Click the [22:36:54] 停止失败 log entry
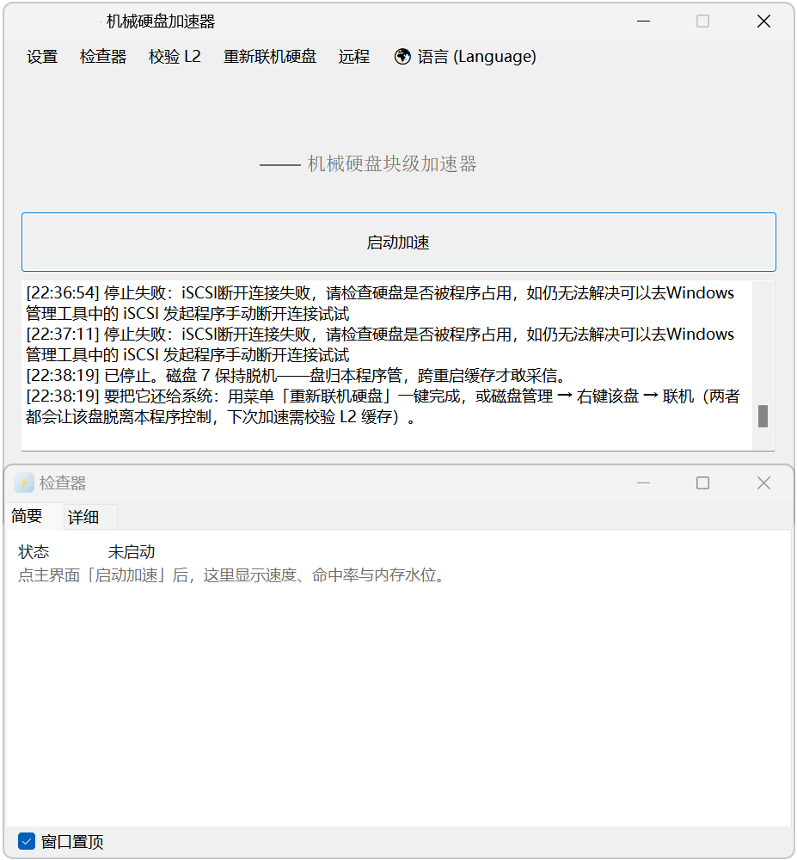The height and width of the screenshot is (860, 797). coord(380,304)
